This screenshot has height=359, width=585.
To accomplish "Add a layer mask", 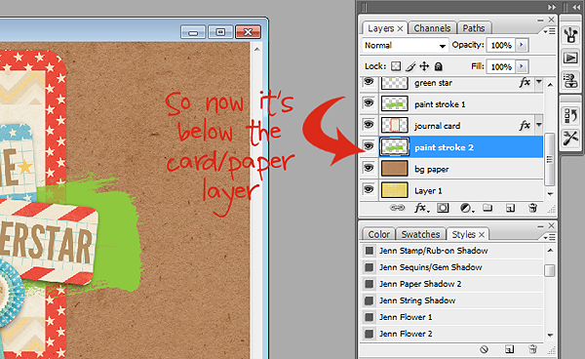I will click(x=443, y=208).
